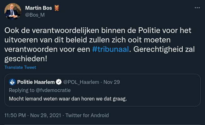Viewport: 205px width, 125px height.
Task: Open the quoted tweet's Nov 29 date
Action: (112, 82)
